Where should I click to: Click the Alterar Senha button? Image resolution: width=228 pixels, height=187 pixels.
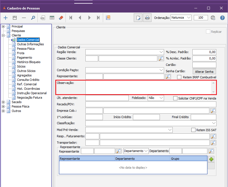pos(204,72)
